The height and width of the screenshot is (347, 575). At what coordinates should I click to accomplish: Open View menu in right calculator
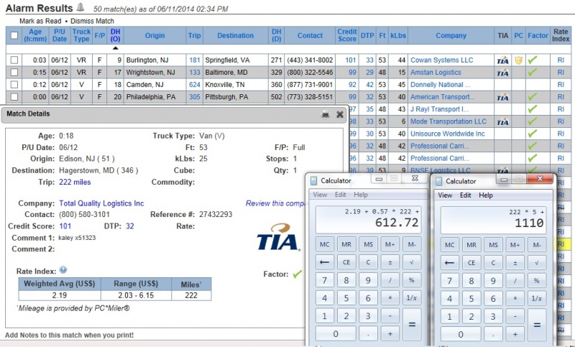click(x=445, y=195)
